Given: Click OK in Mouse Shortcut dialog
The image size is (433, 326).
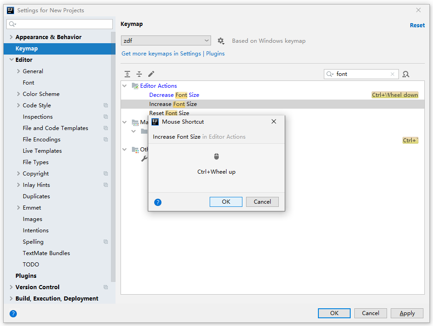Looking at the screenshot, I should click(226, 202).
